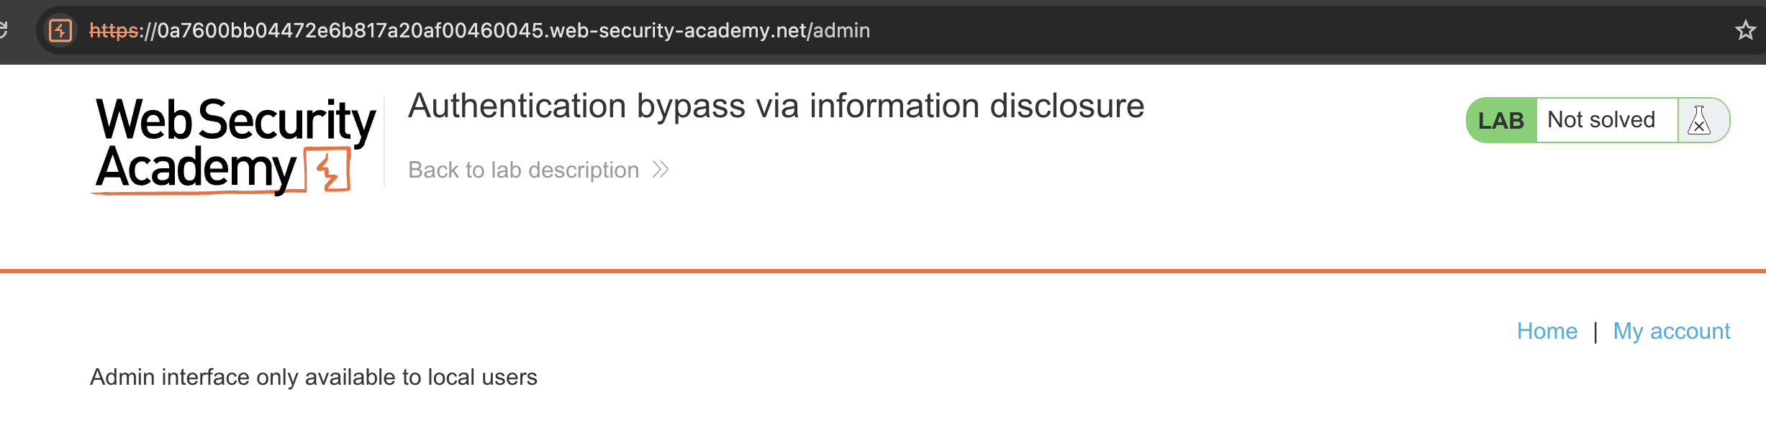Bookmark this page with the star icon
This screenshot has height=443, width=1766.
(x=1745, y=30)
